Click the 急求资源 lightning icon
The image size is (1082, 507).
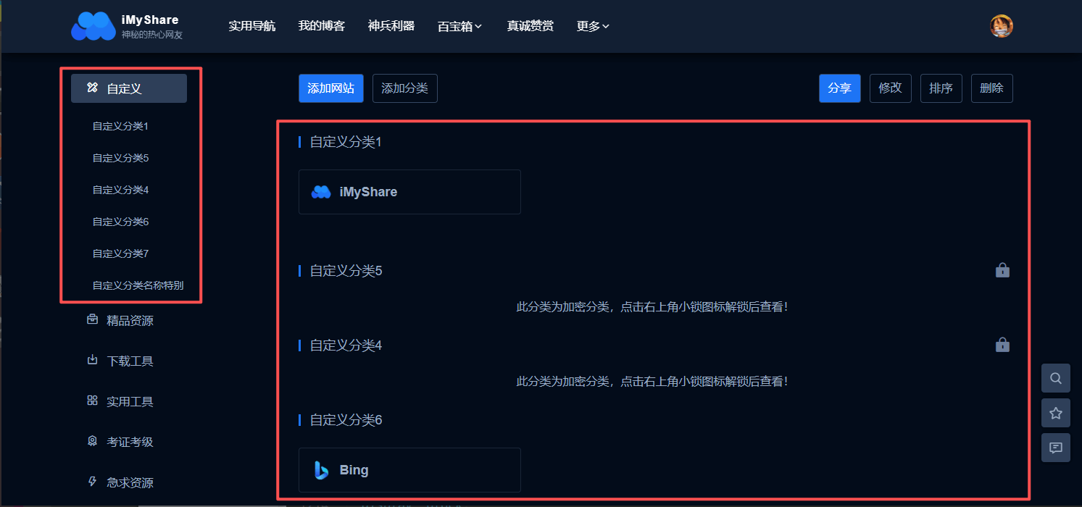[x=92, y=482]
